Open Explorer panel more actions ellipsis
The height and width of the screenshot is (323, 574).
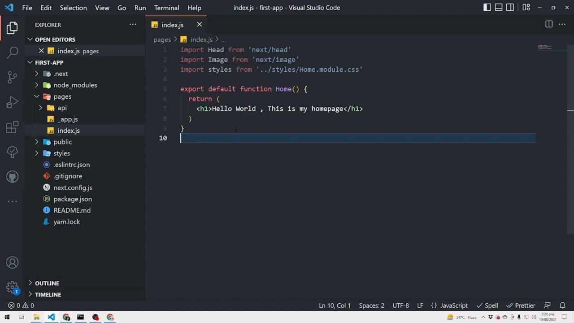click(133, 25)
